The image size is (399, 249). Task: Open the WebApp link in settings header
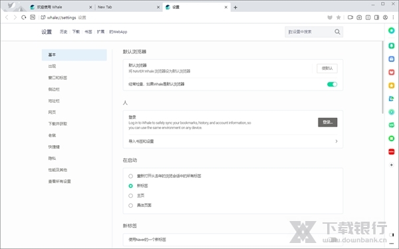coord(118,31)
